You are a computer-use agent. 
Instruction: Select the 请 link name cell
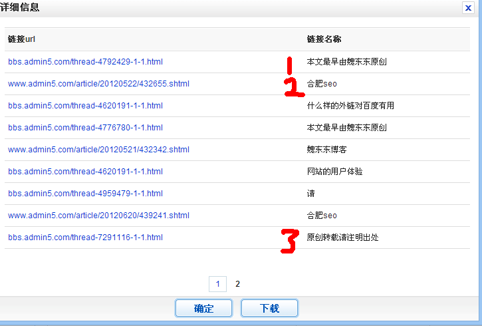point(310,194)
